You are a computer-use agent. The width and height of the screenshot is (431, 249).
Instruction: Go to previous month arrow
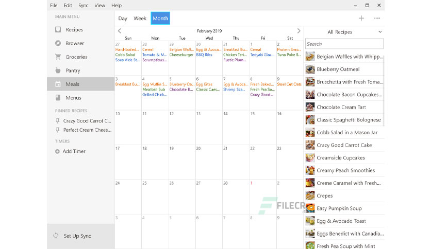pos(119,31)
